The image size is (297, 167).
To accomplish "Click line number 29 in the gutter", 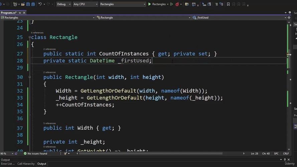I will pyautogui.click(x=20, y=67).
